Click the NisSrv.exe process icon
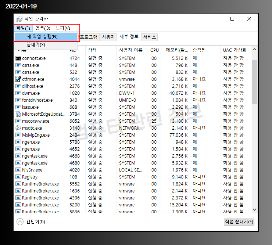 (18, 170)
